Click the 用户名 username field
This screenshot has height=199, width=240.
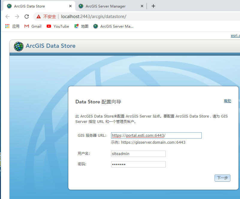(138, 154)
